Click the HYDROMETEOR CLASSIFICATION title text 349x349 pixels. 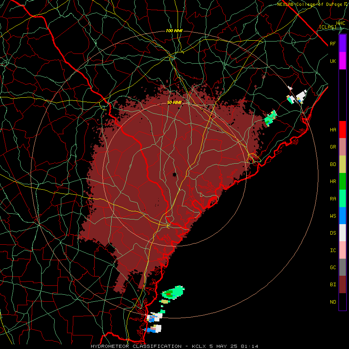[136, 346]
